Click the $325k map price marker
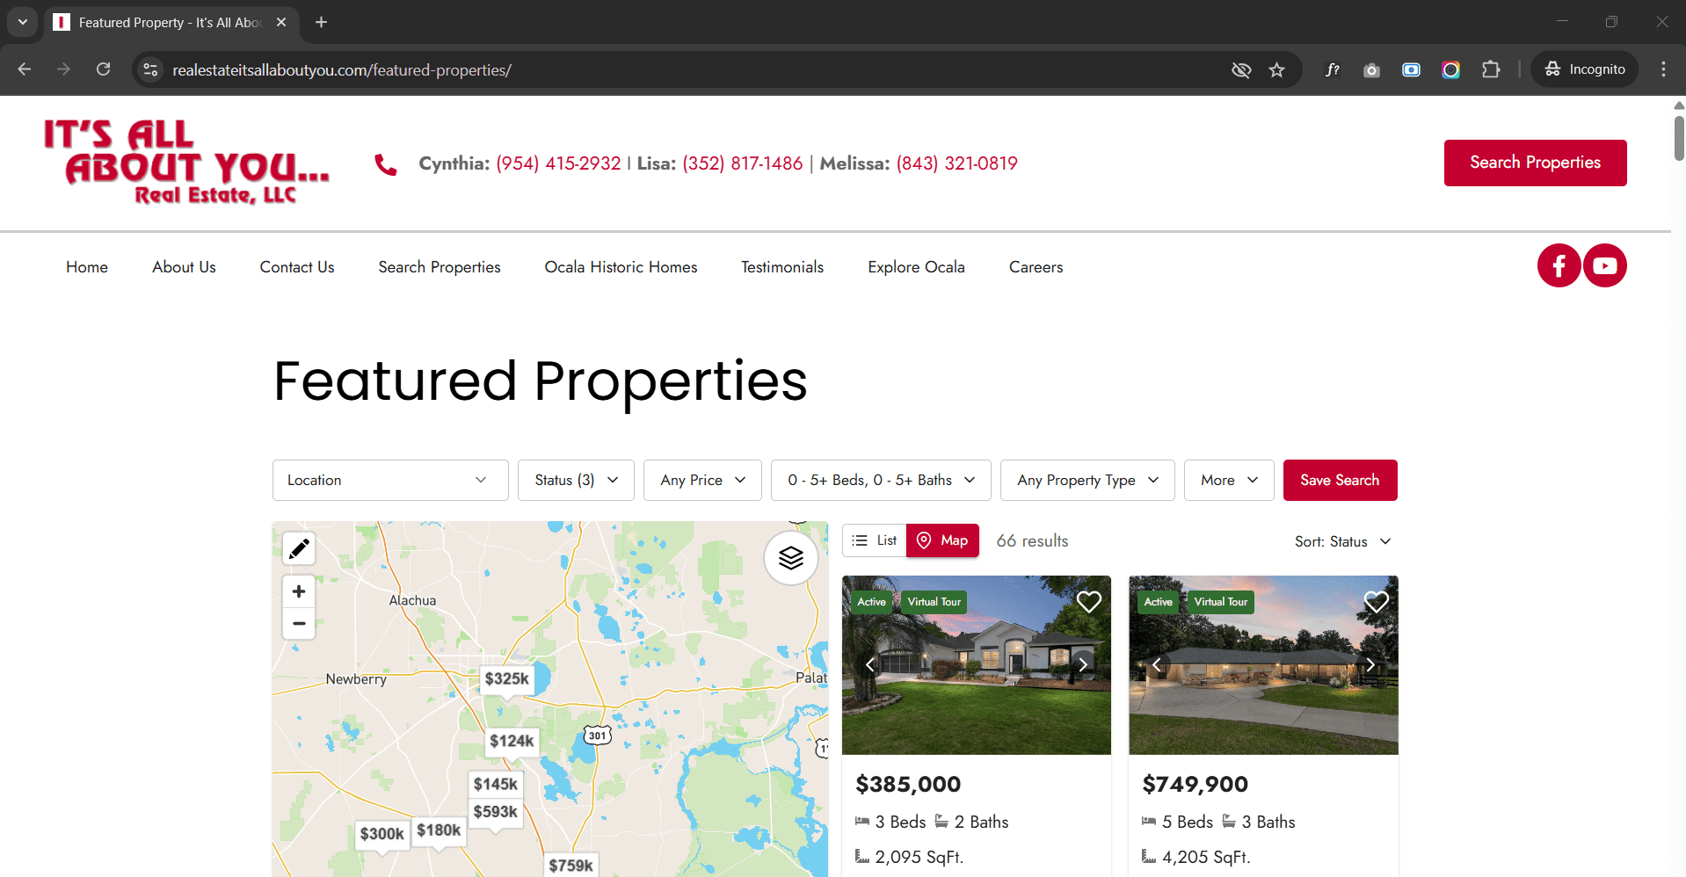The width and height of the screenshot is (1686, 877). 506,679
